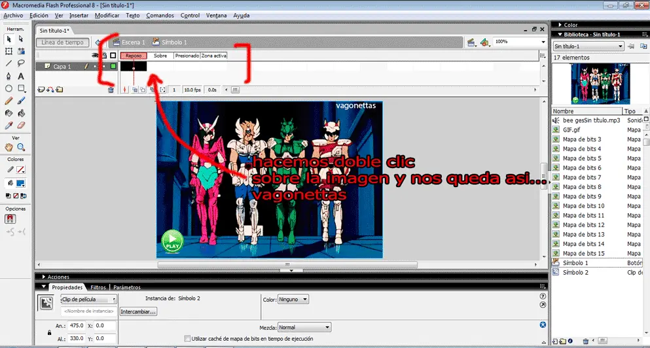The image size is (650, 348).
Task: Choose the Free Transform tool
Action: pos(9,52)
